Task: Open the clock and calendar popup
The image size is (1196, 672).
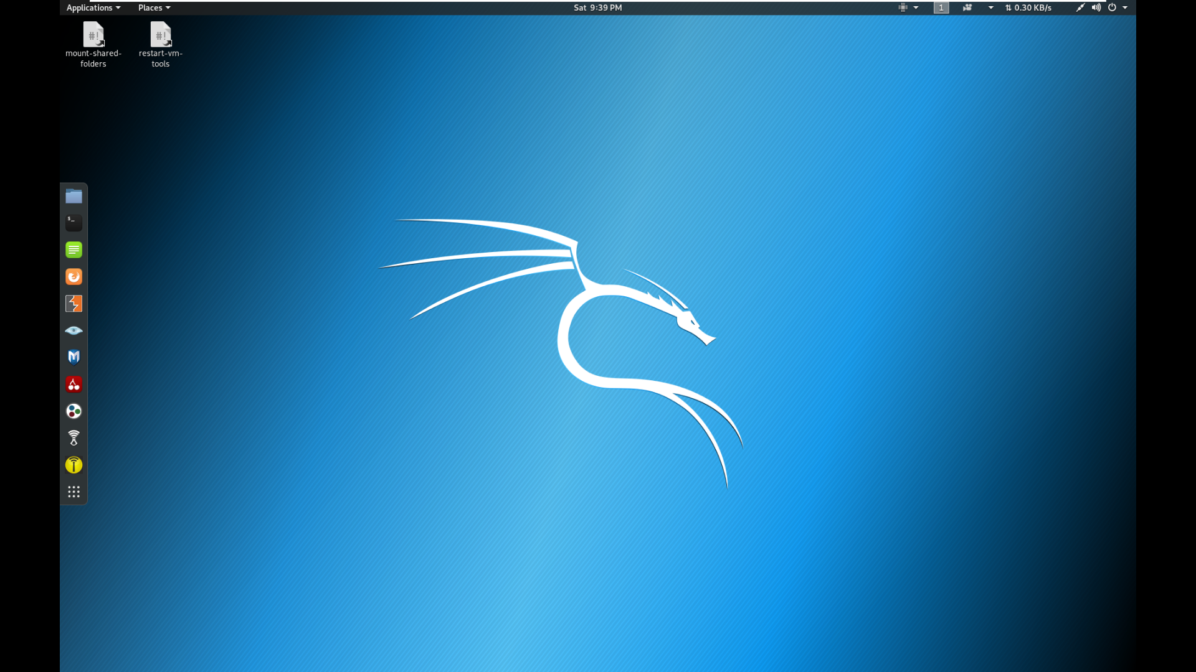Action: pyautogui.click(x=597, y=7)
